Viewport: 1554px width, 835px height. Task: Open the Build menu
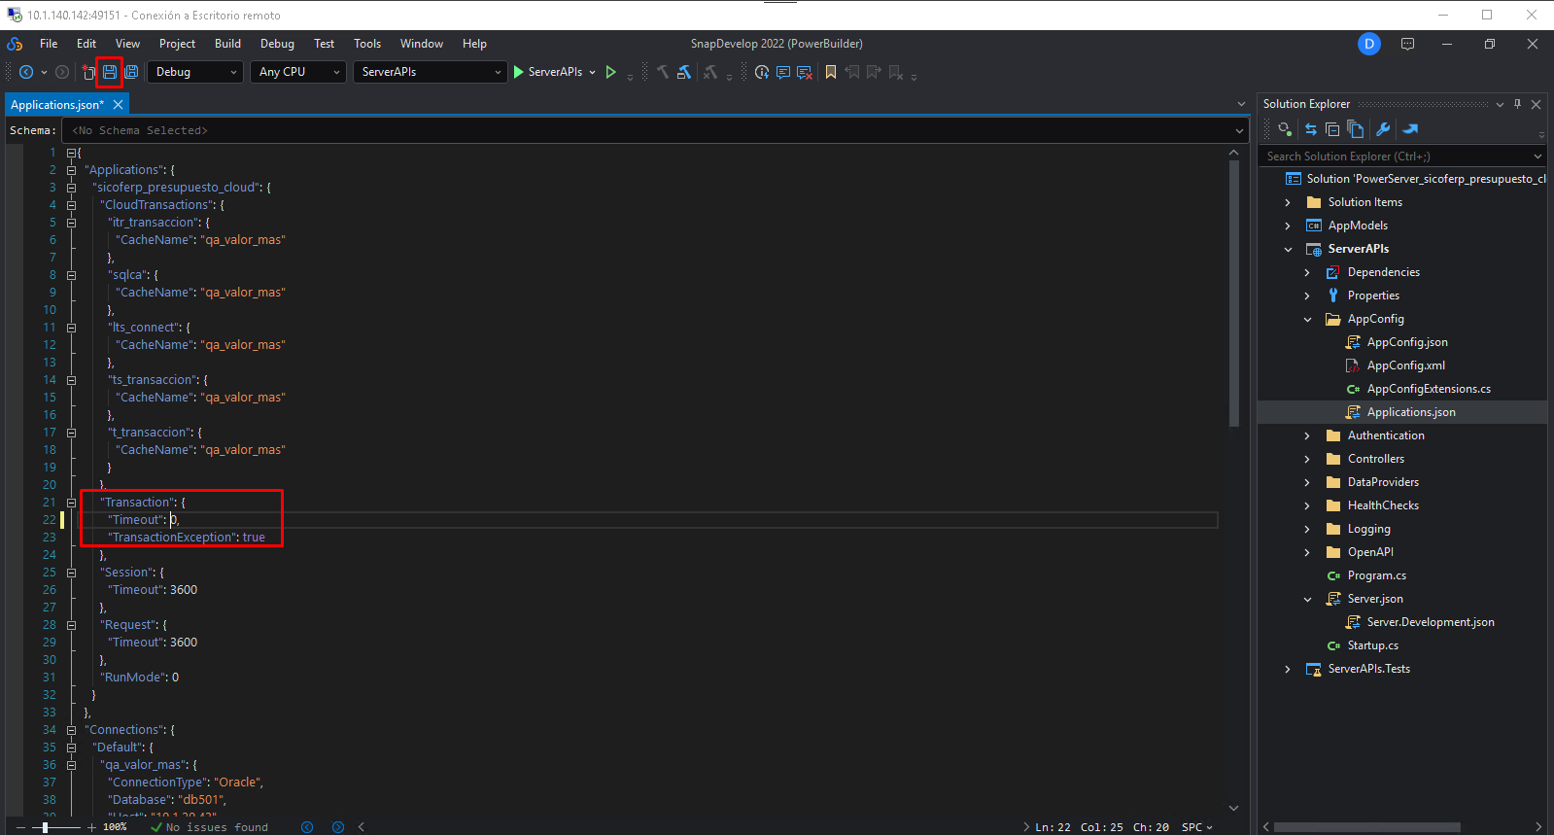[x=227, y=44]
